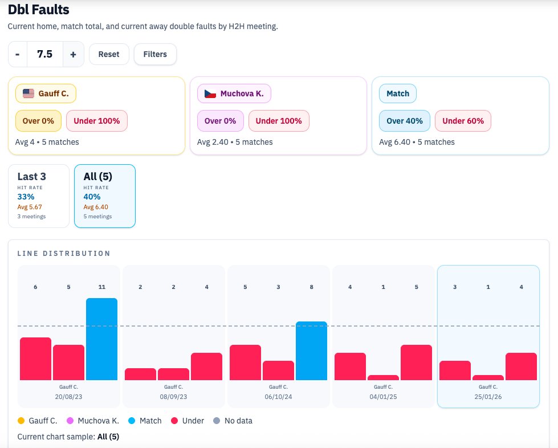Click the minus icon to lower the line
Screen dimensions: 558x448
[17, 54]
